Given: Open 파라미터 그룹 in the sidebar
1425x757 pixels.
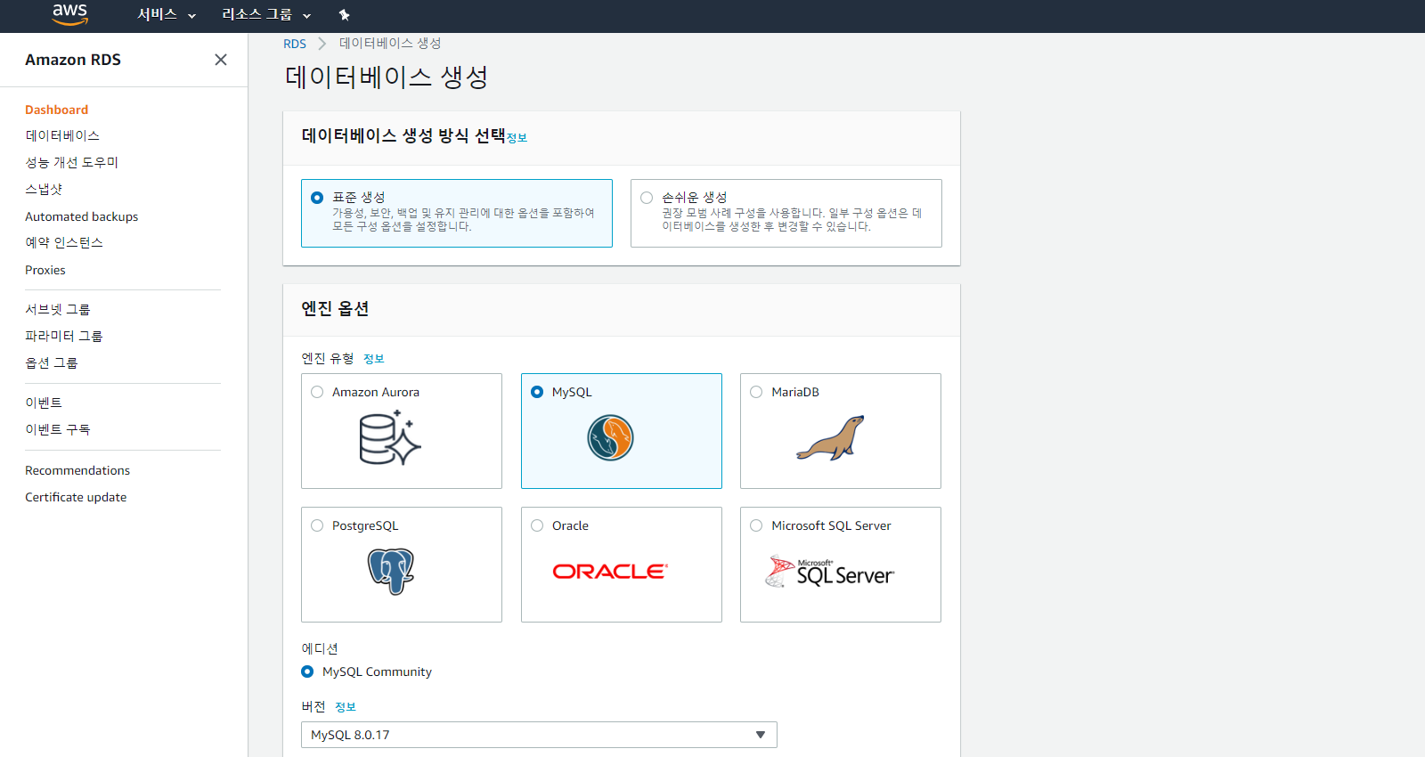Looking at the screenshot, I should 64,336.
